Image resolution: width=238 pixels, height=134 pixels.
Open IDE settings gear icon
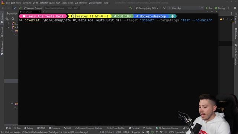235,8
